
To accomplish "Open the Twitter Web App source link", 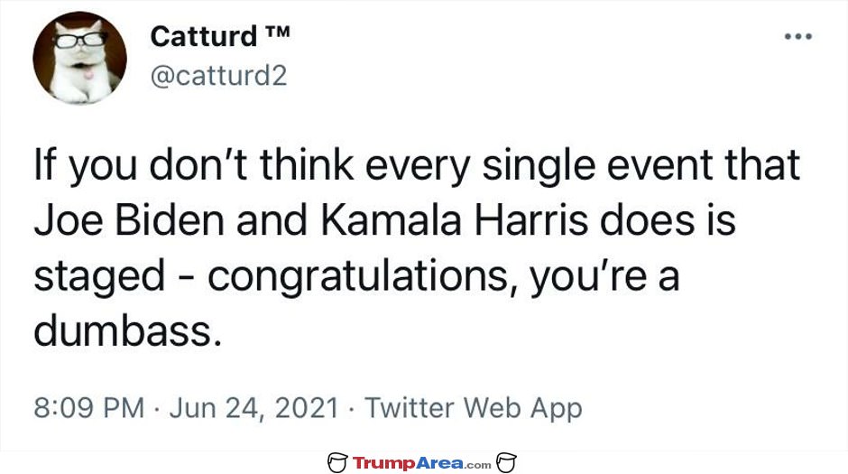I will coord(474,407).
